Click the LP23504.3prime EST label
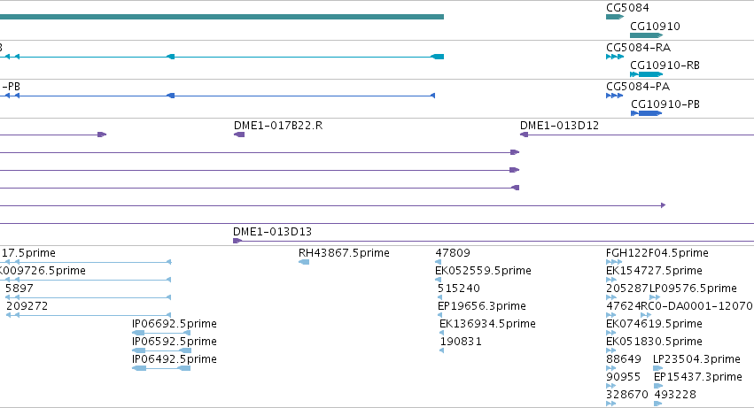The image size is (754, 408). tap(696, 359)
